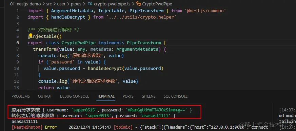This screenshot has width=296, height=131.
Task: Open the PROBLEMS panel tab
Action: [x=21, y=96]
